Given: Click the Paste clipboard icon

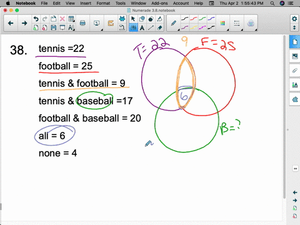Looking at the screenshot, I should pyautogui.click(x=54, y=19).
